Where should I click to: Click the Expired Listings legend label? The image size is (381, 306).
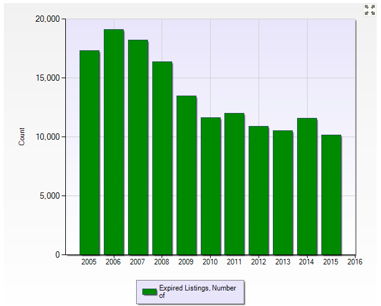point(197,292)
